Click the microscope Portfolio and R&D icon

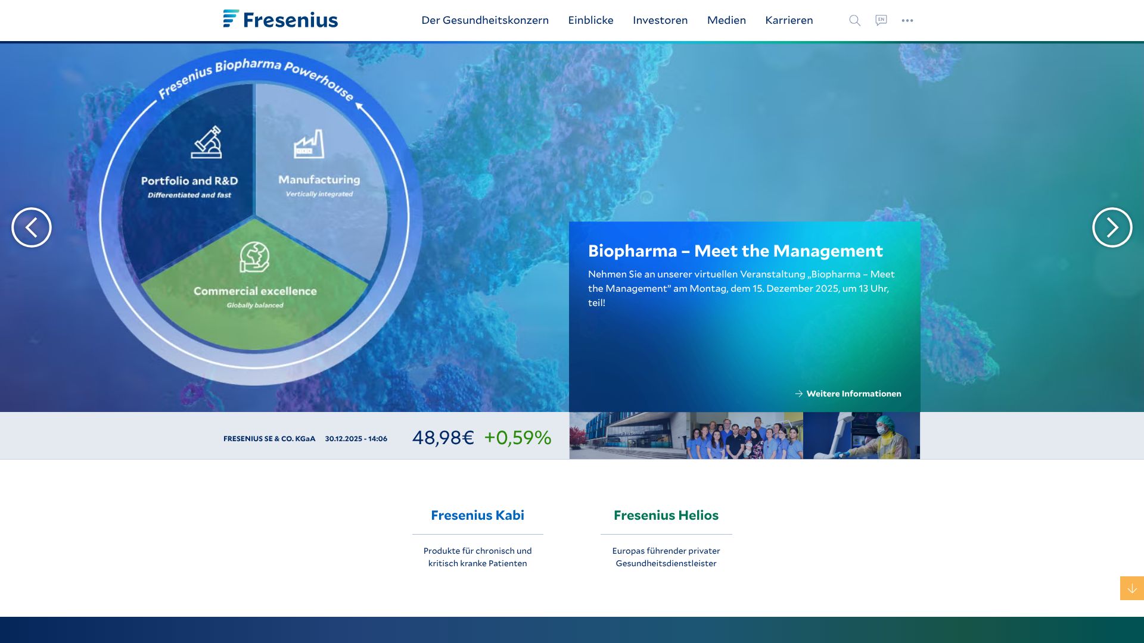tap(206, 142)
